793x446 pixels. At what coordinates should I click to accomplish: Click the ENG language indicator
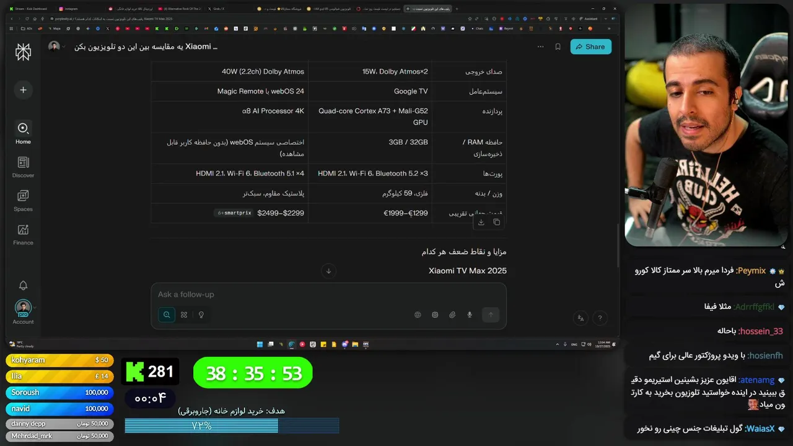574,344
